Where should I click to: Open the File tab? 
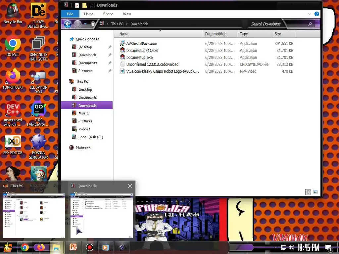(x=70, y=14)
